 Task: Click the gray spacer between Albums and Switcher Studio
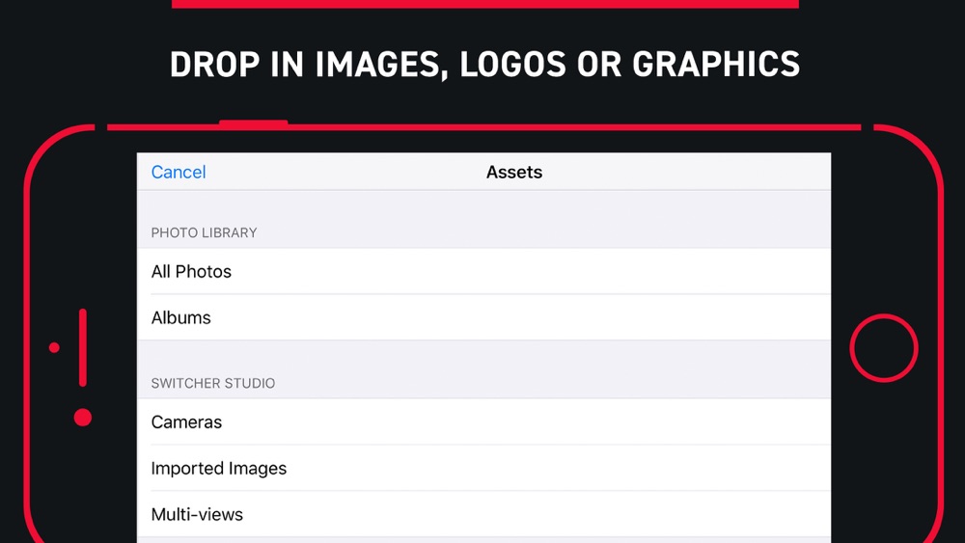coord(483,355)
